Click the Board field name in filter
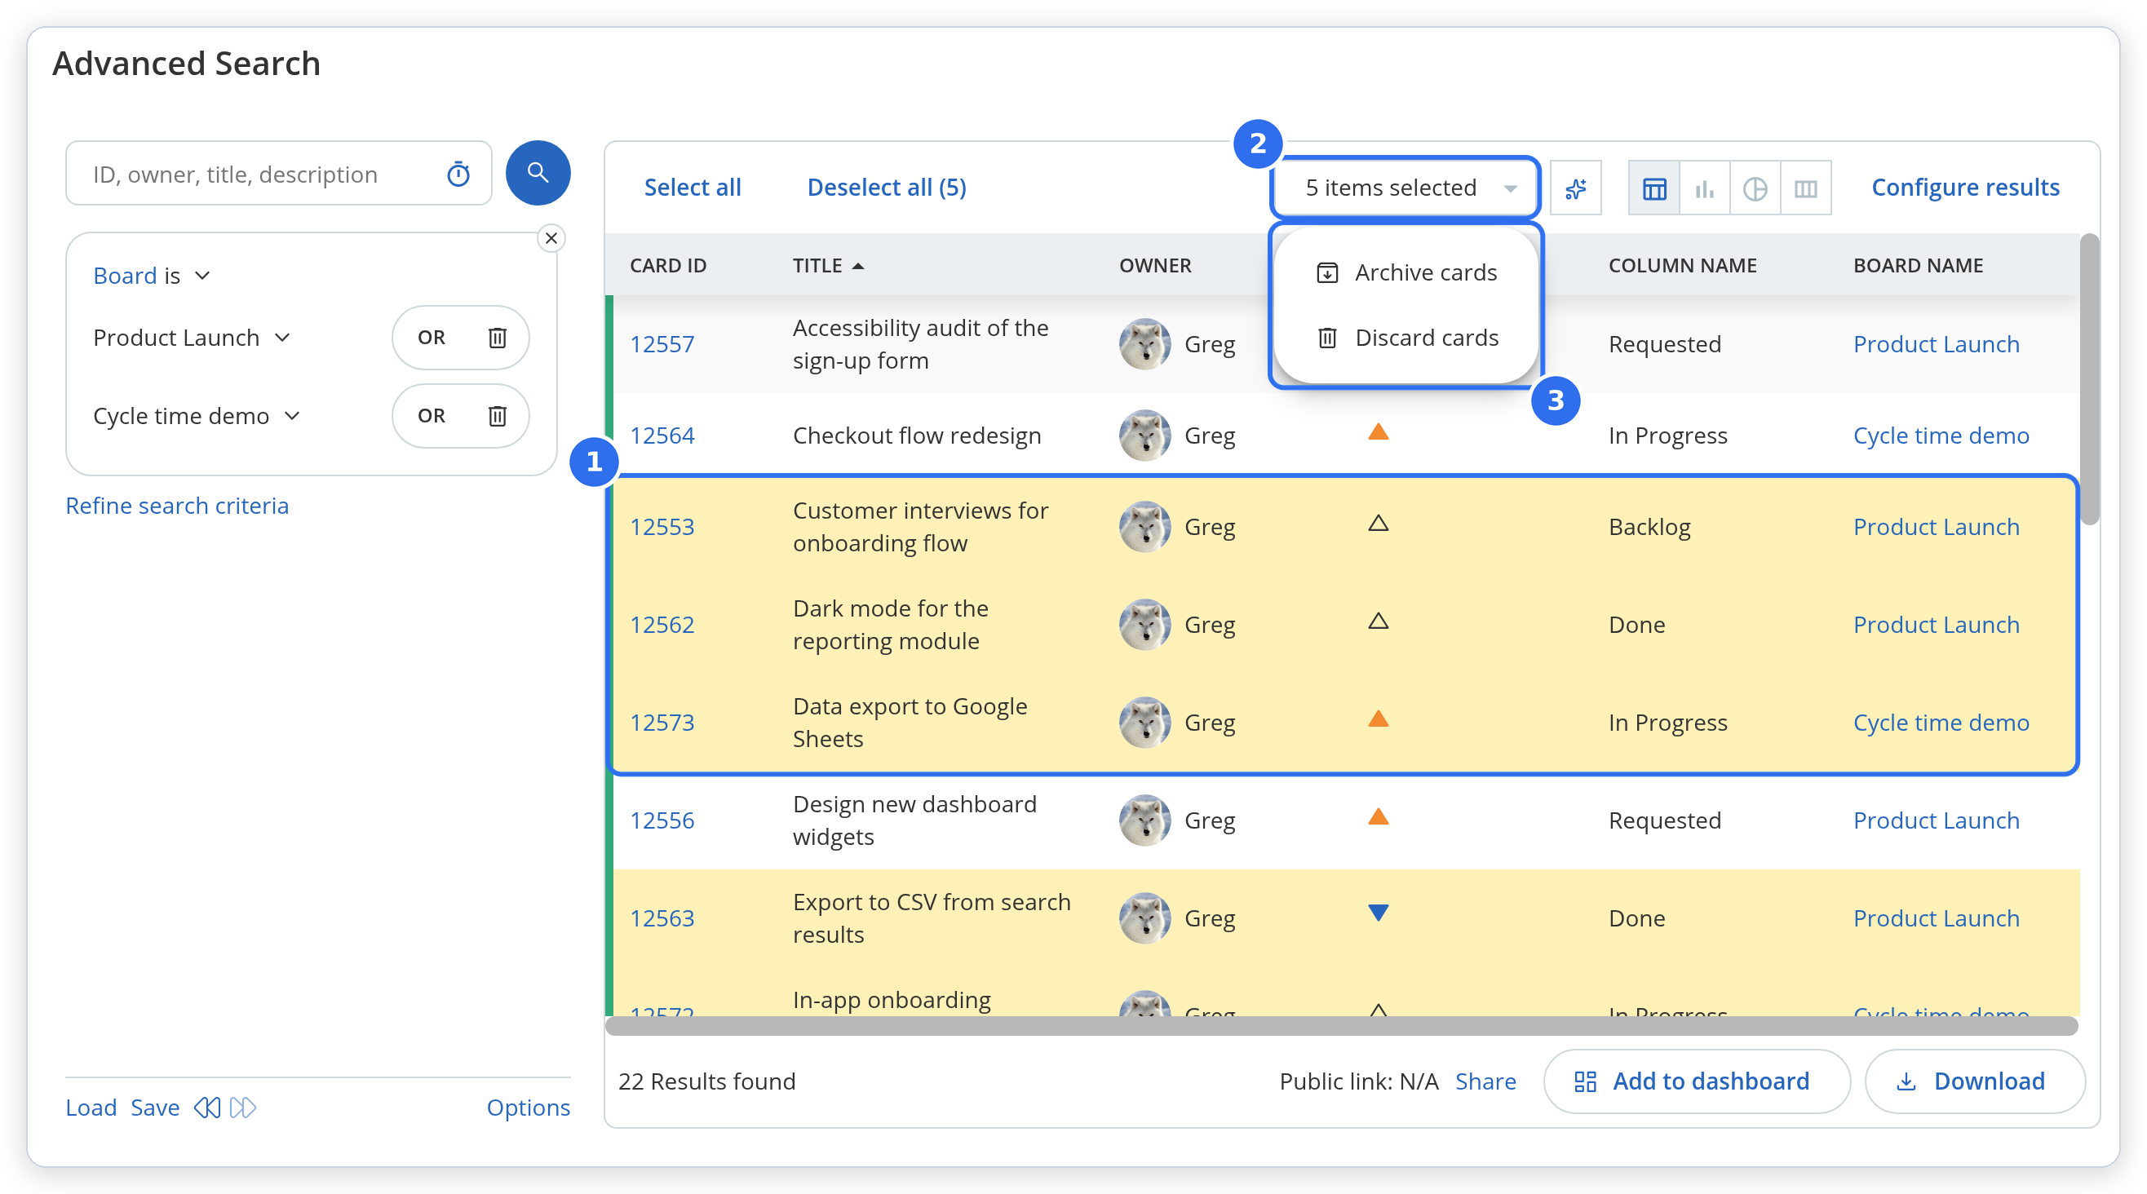This screenshot has height=1194, width=2147. click(x=125, y=276)
